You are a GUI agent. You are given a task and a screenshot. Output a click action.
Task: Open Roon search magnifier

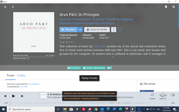point(174,7)
